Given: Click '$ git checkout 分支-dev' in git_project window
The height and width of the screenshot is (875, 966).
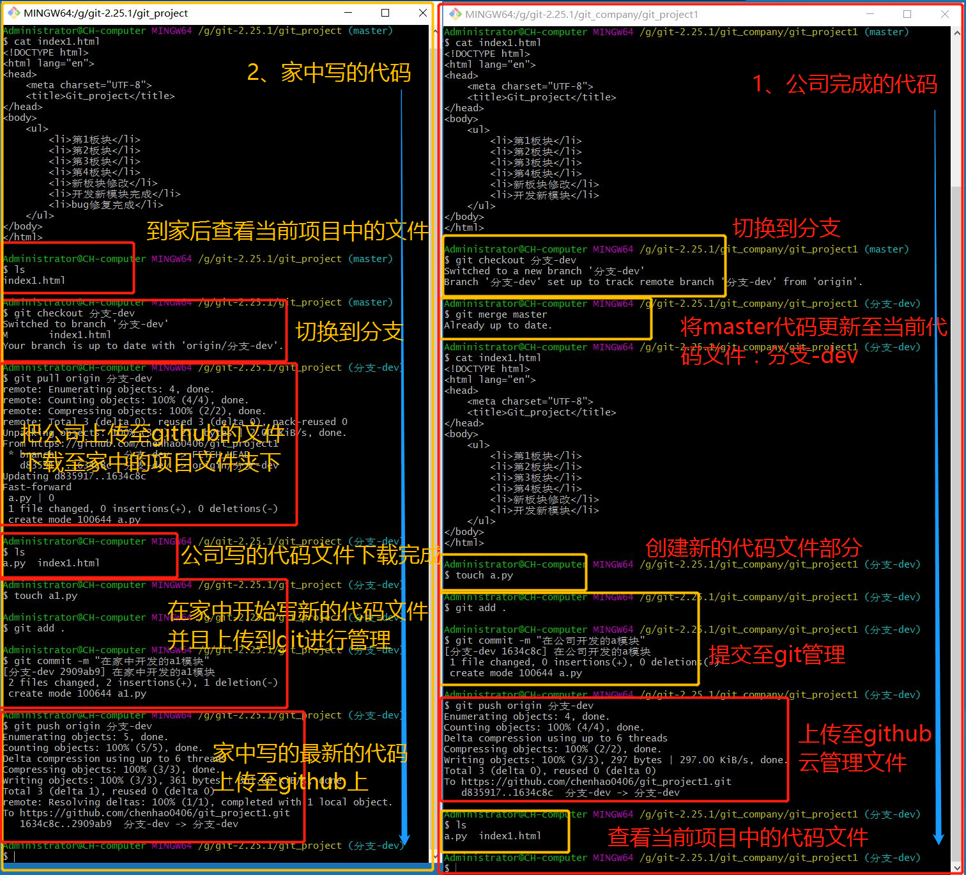Looking at the screenshot, I should tap(69, 313).
